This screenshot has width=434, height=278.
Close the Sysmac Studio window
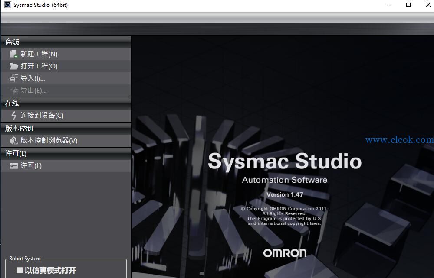428,5
